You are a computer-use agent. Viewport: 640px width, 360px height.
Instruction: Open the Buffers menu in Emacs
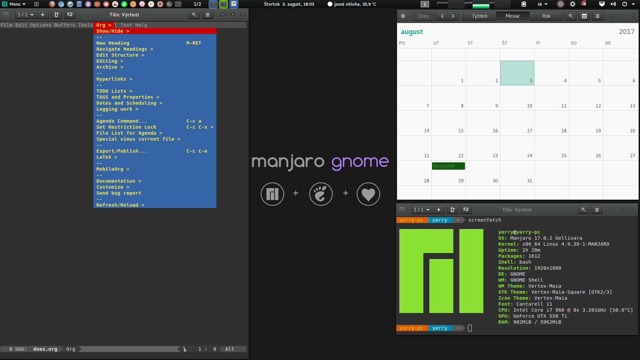click(65, 25)
